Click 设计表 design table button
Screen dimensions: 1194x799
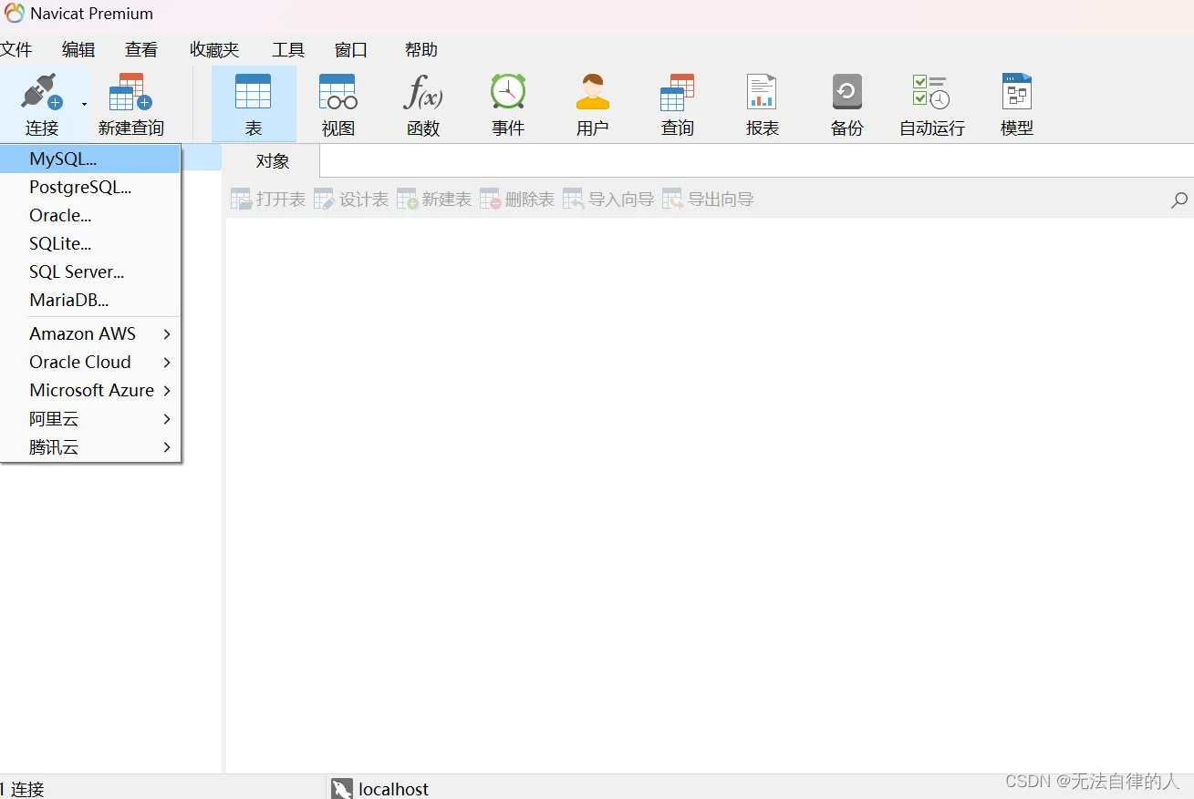point(351,199)
